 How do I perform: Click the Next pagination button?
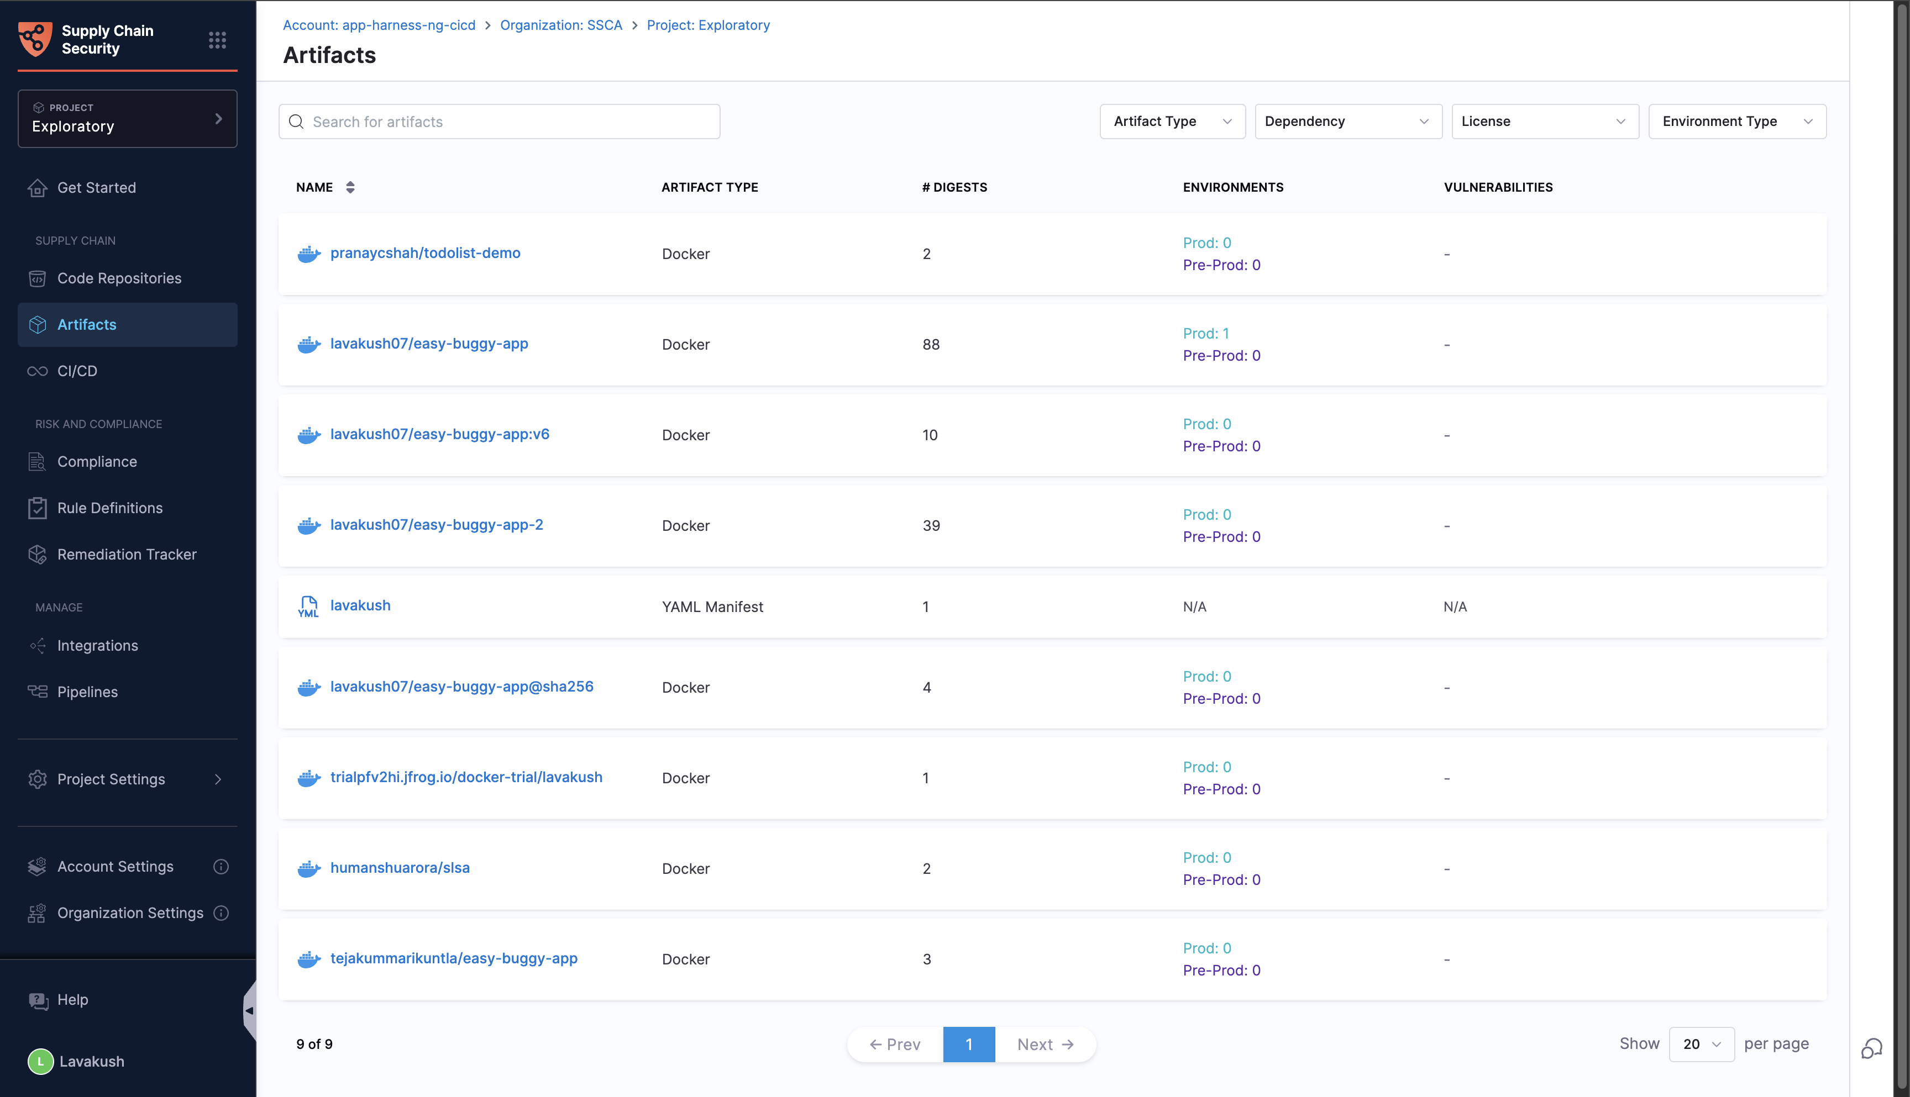[1045, 1045]
